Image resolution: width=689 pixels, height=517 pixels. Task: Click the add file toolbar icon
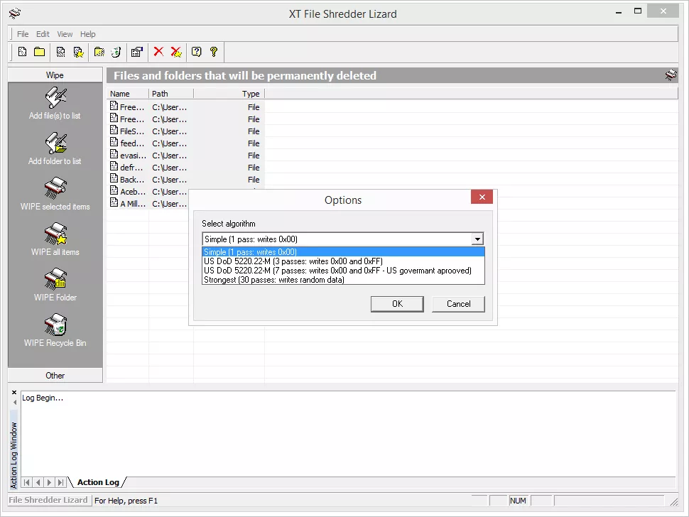(x=22, y=51)
